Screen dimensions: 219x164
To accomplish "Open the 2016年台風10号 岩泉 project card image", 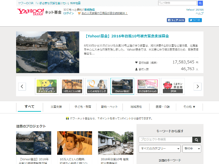I will pos(116,143).
